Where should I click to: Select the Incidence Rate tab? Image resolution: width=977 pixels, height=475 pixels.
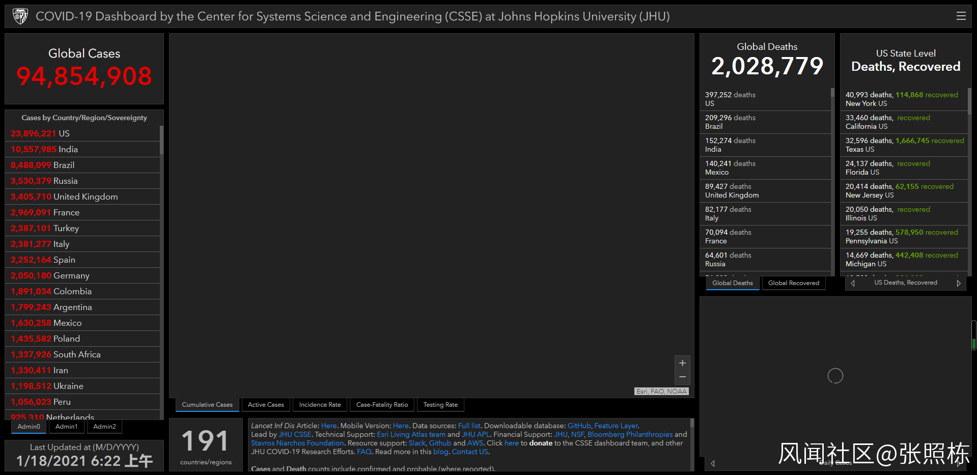coord(320,405)
